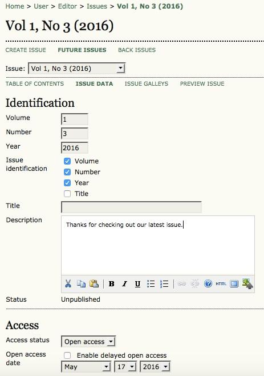Open the editor Help question mark icon

pos(208,284)
